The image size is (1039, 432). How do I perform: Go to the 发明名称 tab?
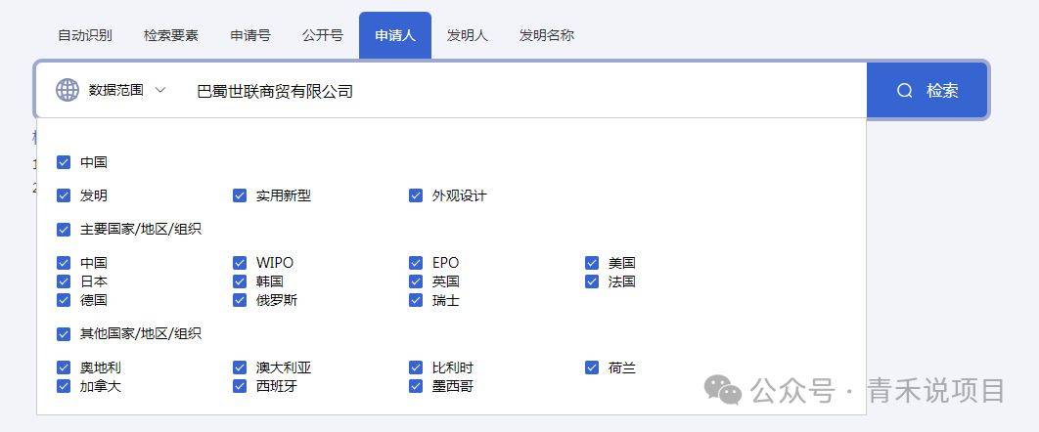click(547, 35)
